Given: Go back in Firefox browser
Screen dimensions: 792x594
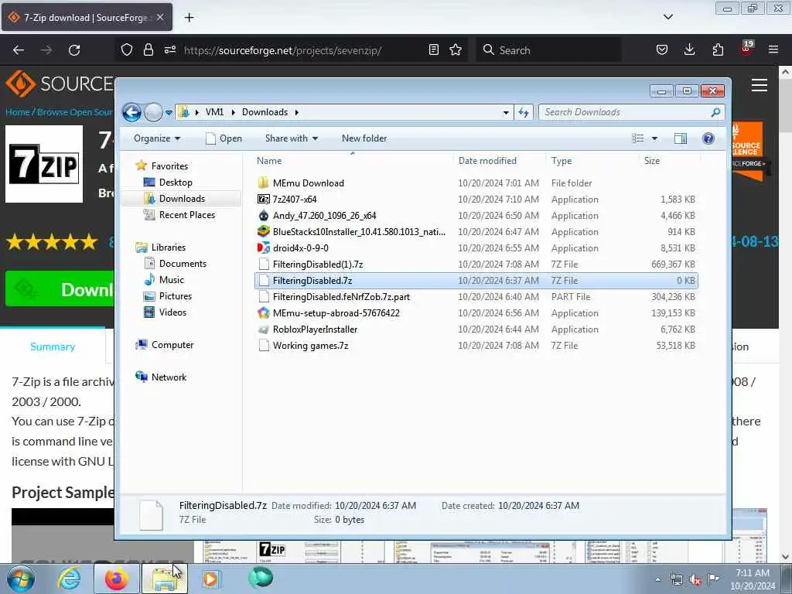Looking at the screenshot, I should 19,50.
